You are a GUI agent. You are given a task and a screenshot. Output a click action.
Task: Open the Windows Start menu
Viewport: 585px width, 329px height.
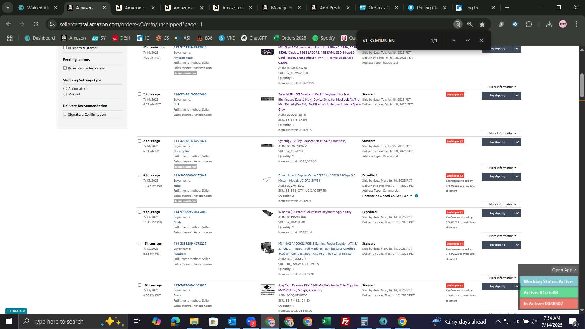pyautogui.click(x=9, y=321)
